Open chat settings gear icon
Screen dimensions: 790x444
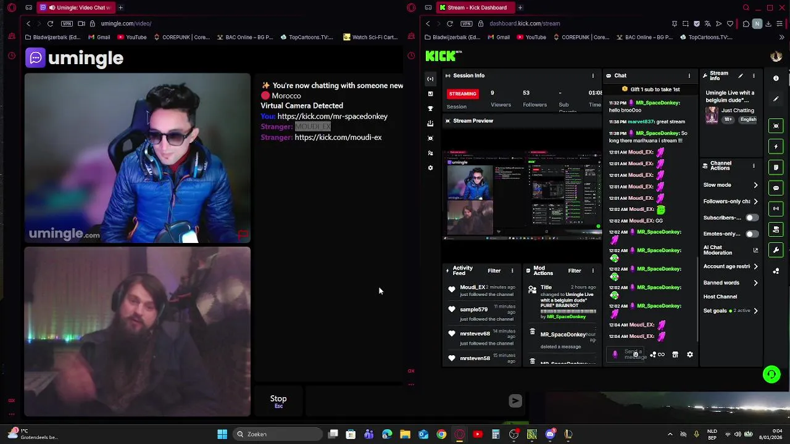689,355
